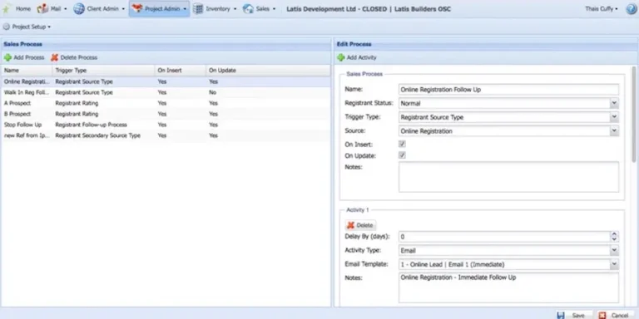The width and height of the screenshot is (639, 319).
Task: Open the Email Template dropdown arrow
Action: 614,264
